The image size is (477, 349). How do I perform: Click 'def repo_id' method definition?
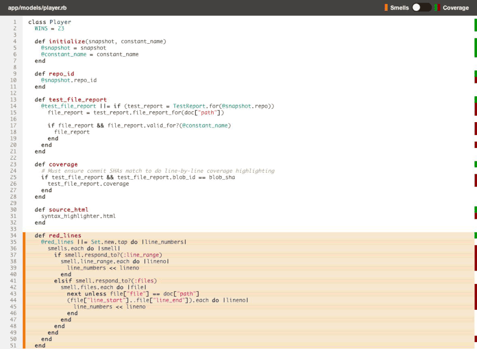tap(54, 73)
